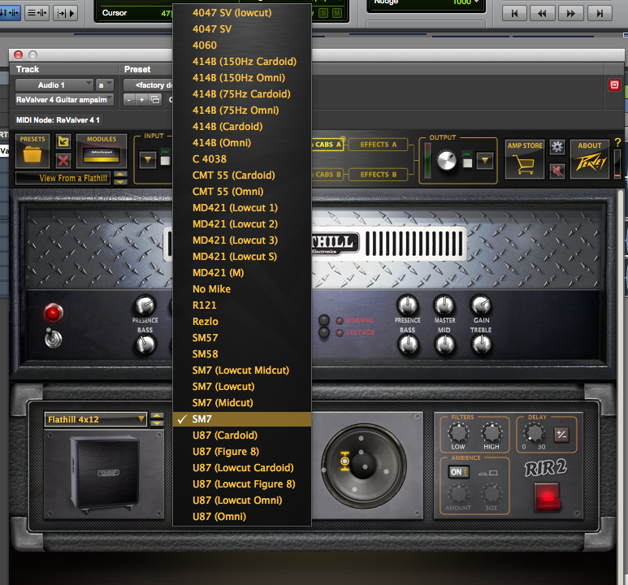Click the preset minus button

[x=128, y=99]
